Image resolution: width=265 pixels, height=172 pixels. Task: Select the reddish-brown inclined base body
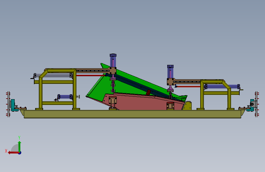pos(144,103)
